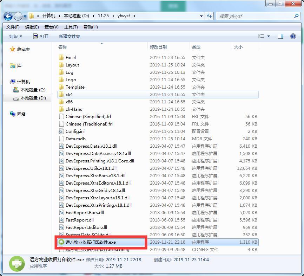Create a folder with 新建文件夹
This screenshot has width=304, height=276.
(70, 36)
